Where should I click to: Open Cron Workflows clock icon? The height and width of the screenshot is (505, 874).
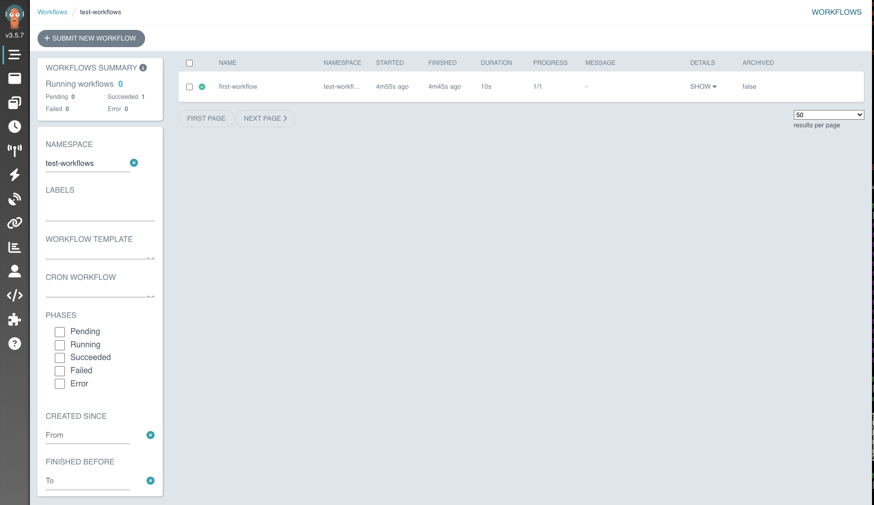[14, 127]
